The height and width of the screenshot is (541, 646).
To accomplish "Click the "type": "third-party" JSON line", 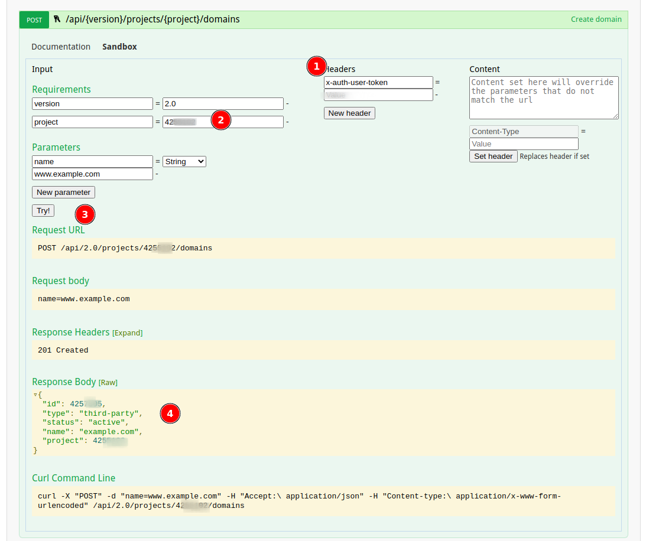I will tap(92, 413).
